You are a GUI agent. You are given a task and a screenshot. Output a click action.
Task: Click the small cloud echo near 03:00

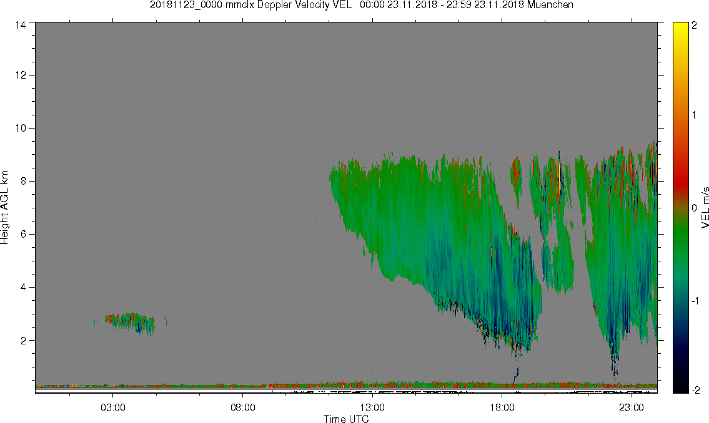(130, 323)
